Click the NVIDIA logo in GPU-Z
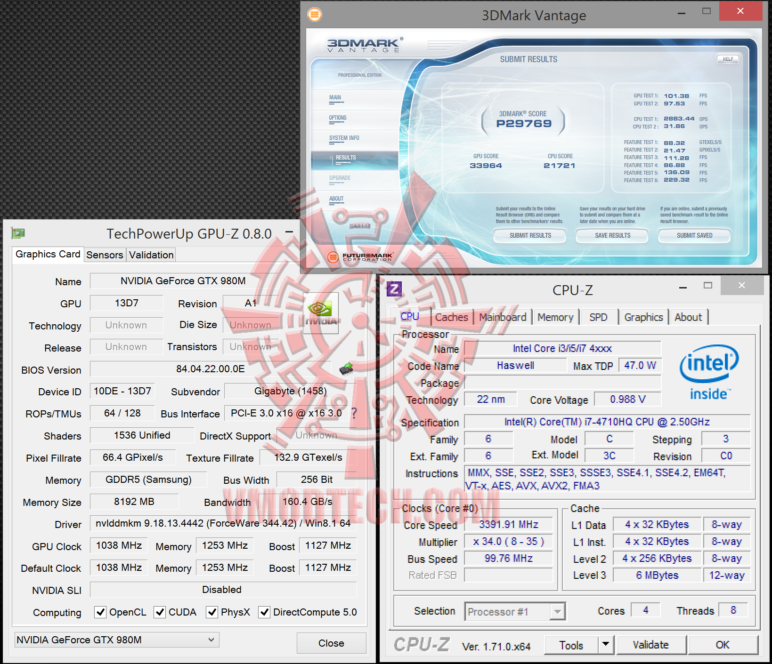This screenshot has height=664, width=772. [320, 313]
